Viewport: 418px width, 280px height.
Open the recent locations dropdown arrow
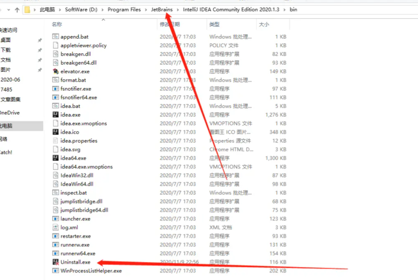tap(9, 10)
